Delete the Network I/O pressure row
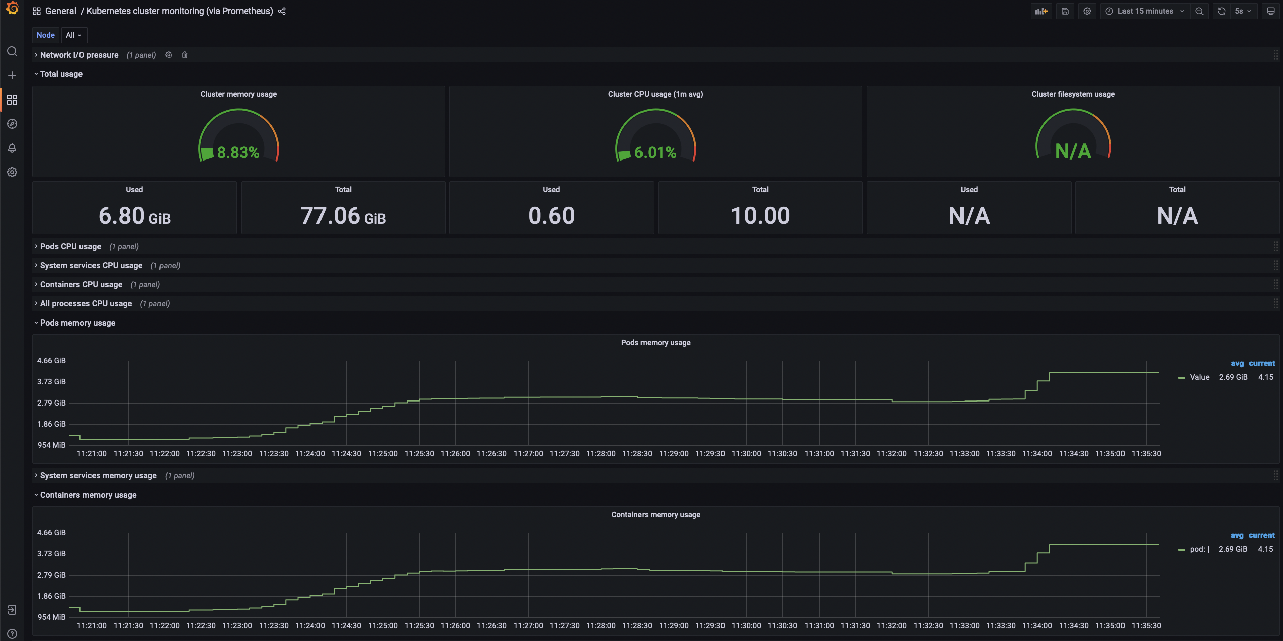Screen dimensions: 1283x641 pyautogui.click(x=185, y=55)
